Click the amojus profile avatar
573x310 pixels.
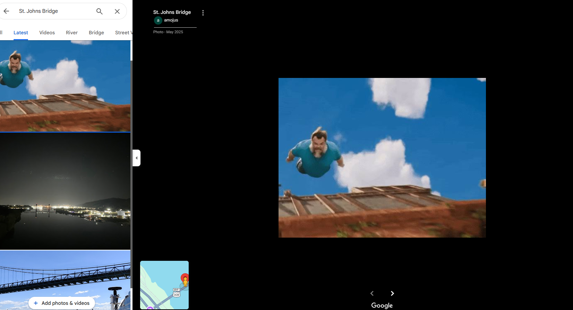click(x=158, y=20)
